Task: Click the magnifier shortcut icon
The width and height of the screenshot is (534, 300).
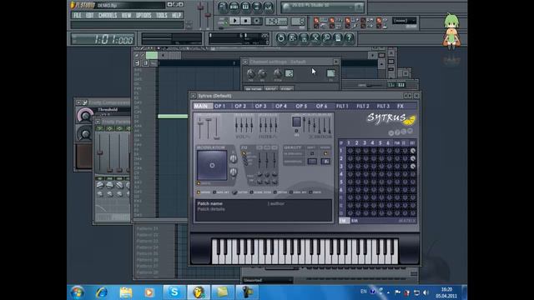Action: click(326, 37)
